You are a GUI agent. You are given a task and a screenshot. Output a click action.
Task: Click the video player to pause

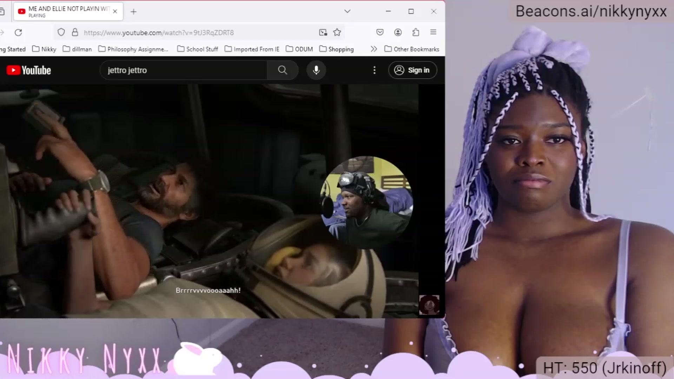209,201
